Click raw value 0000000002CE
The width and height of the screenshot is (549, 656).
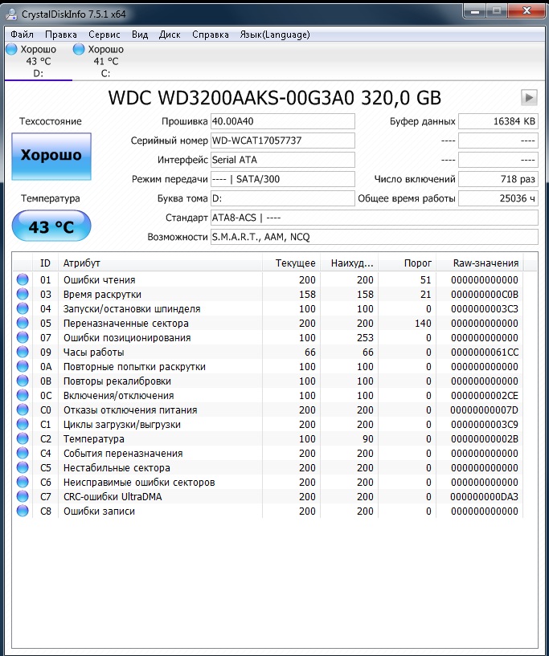click(x=485, y=395)
